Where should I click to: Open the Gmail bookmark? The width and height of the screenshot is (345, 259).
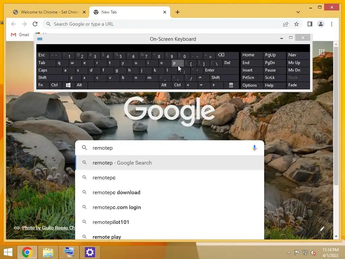[20, 35]
